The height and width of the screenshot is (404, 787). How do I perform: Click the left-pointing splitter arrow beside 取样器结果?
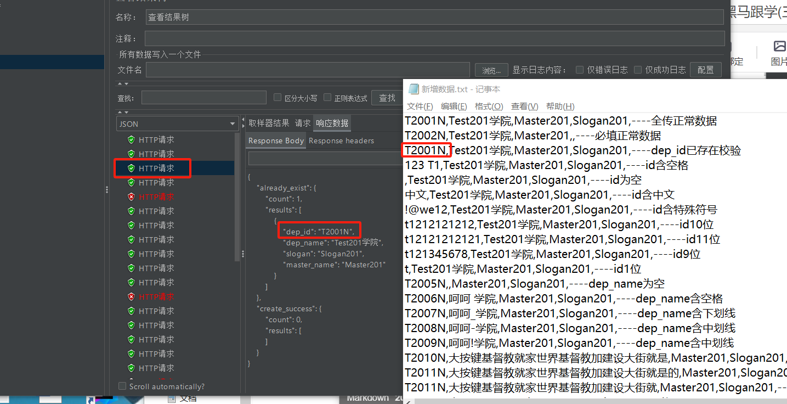point(243,120)
